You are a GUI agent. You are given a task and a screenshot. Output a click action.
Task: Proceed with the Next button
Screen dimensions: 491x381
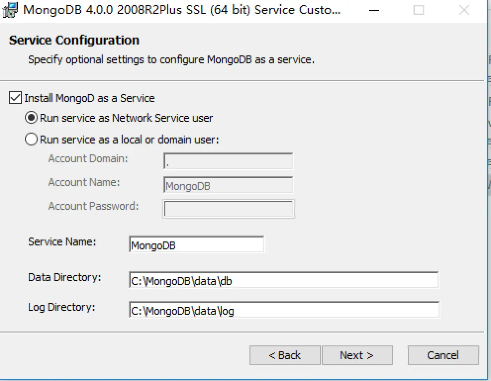(x=357, y=355)
